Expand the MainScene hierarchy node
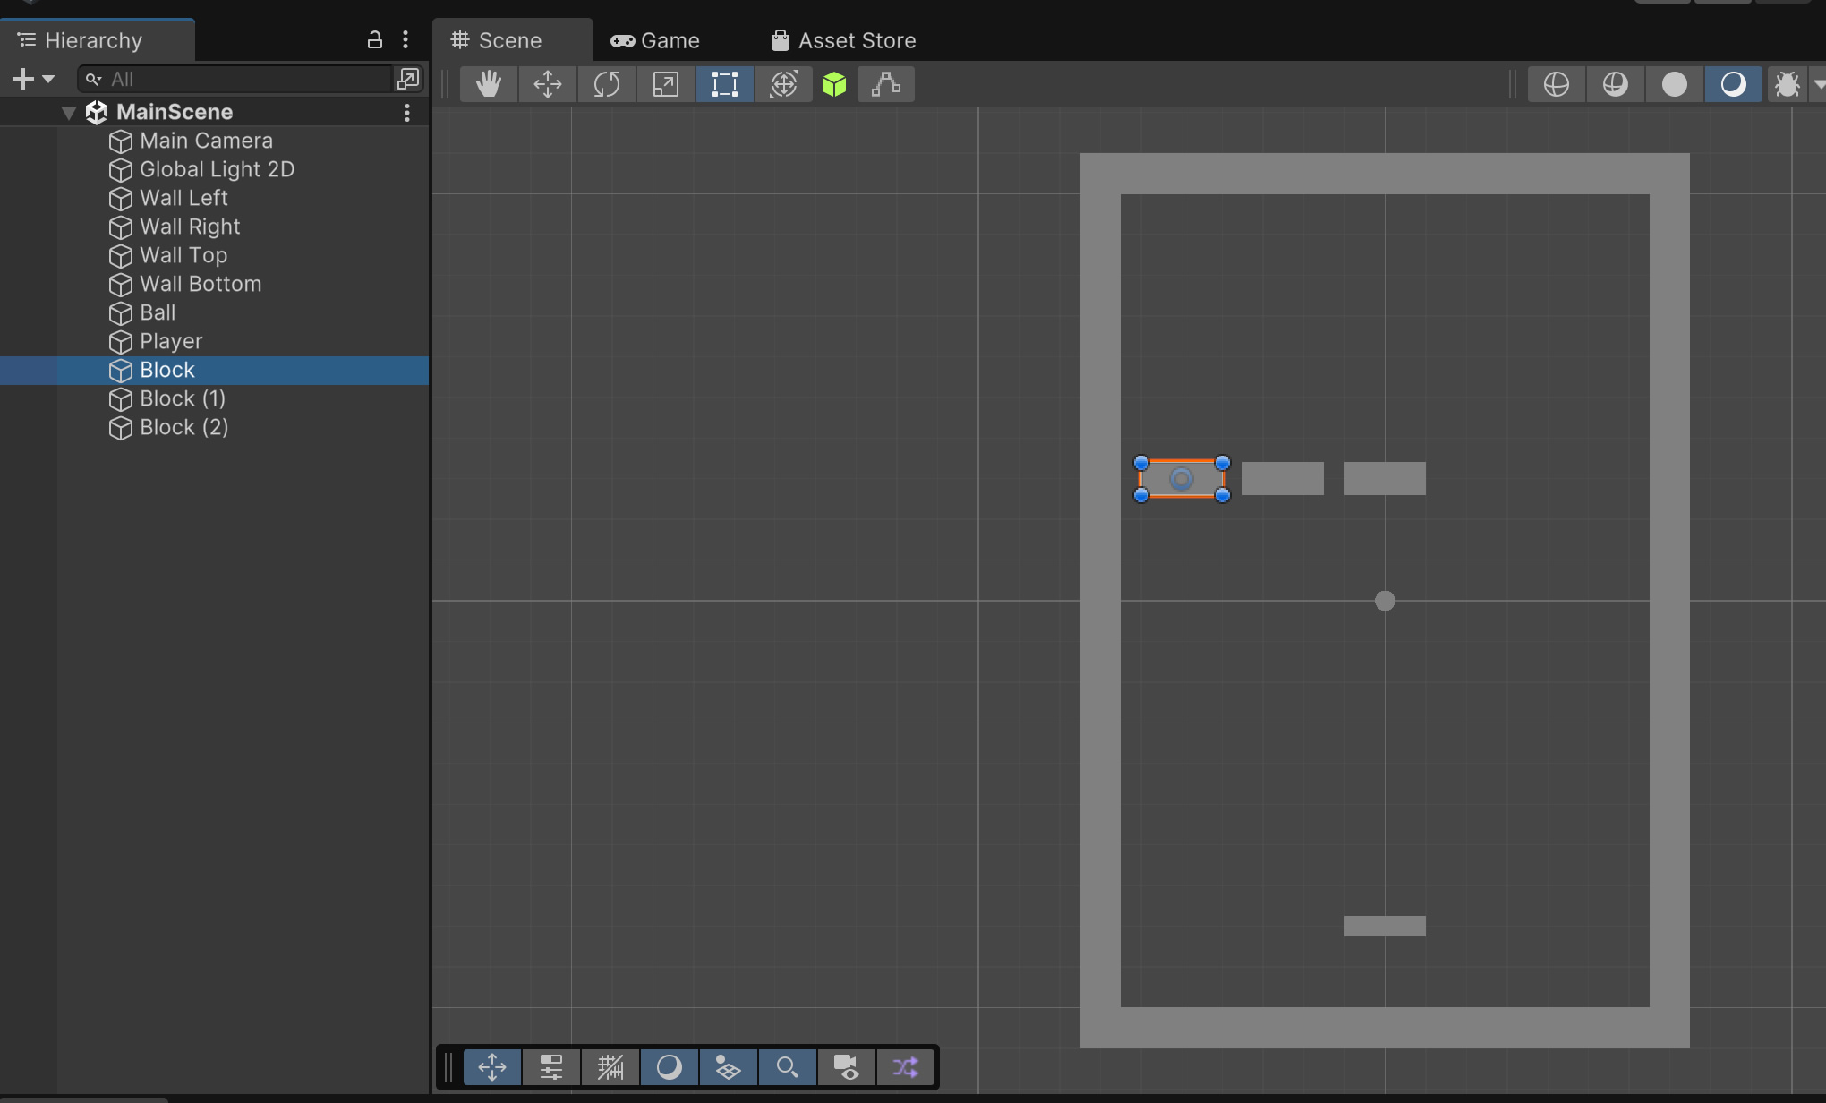The image size is (1826, 1103). click(x=68, y=111)
